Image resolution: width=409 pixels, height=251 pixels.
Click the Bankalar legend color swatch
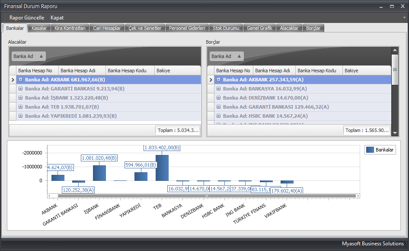tap(370, 150)
